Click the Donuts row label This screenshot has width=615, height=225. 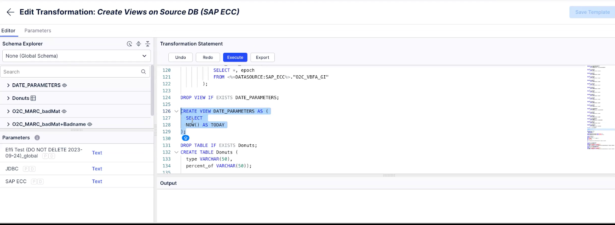(x=21, y=98)
